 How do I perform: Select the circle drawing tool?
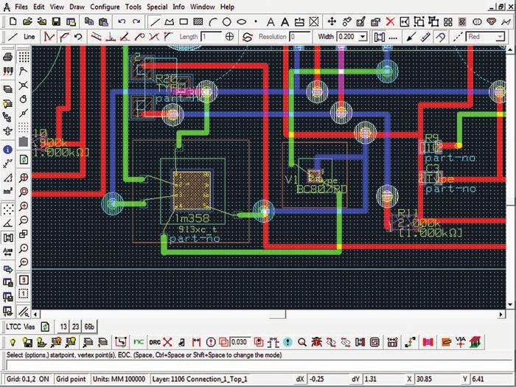(227, 22)
